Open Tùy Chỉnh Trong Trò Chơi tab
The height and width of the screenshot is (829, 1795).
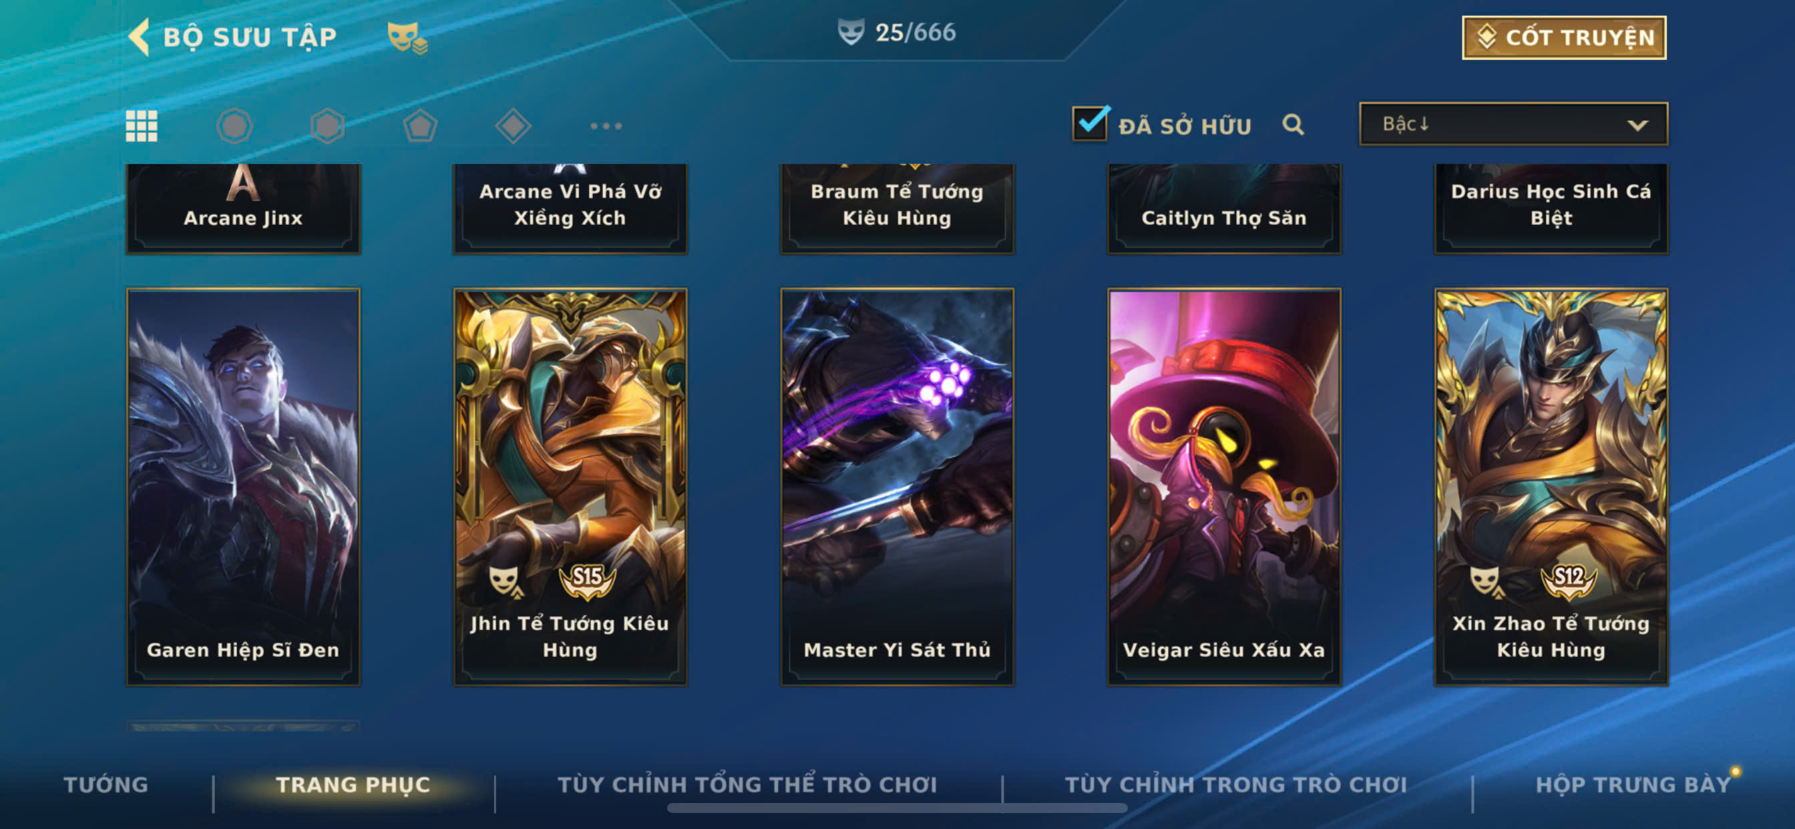pos(1236,785)
